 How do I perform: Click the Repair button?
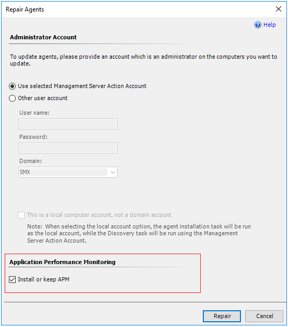[222, 316]
